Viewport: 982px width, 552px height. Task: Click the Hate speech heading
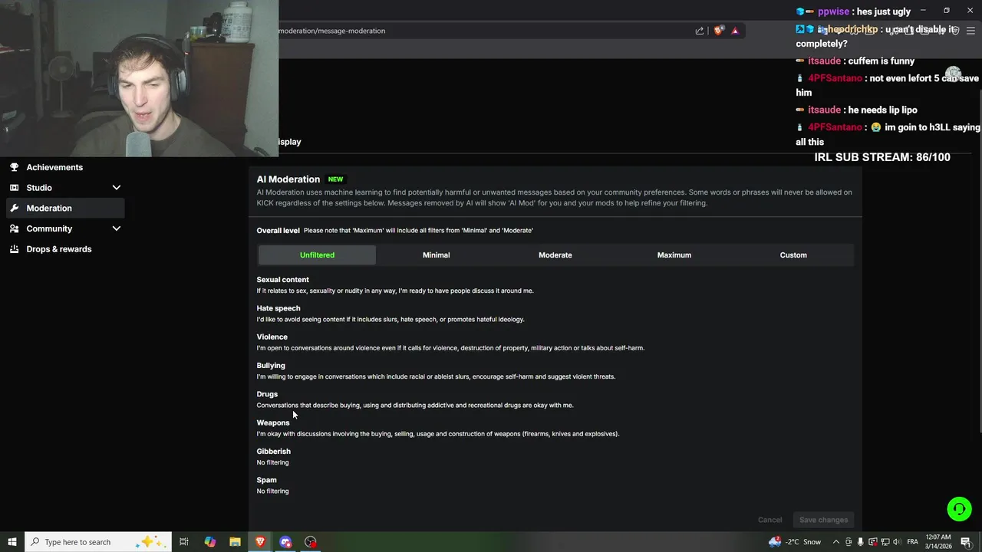click(x=278, y=308)
